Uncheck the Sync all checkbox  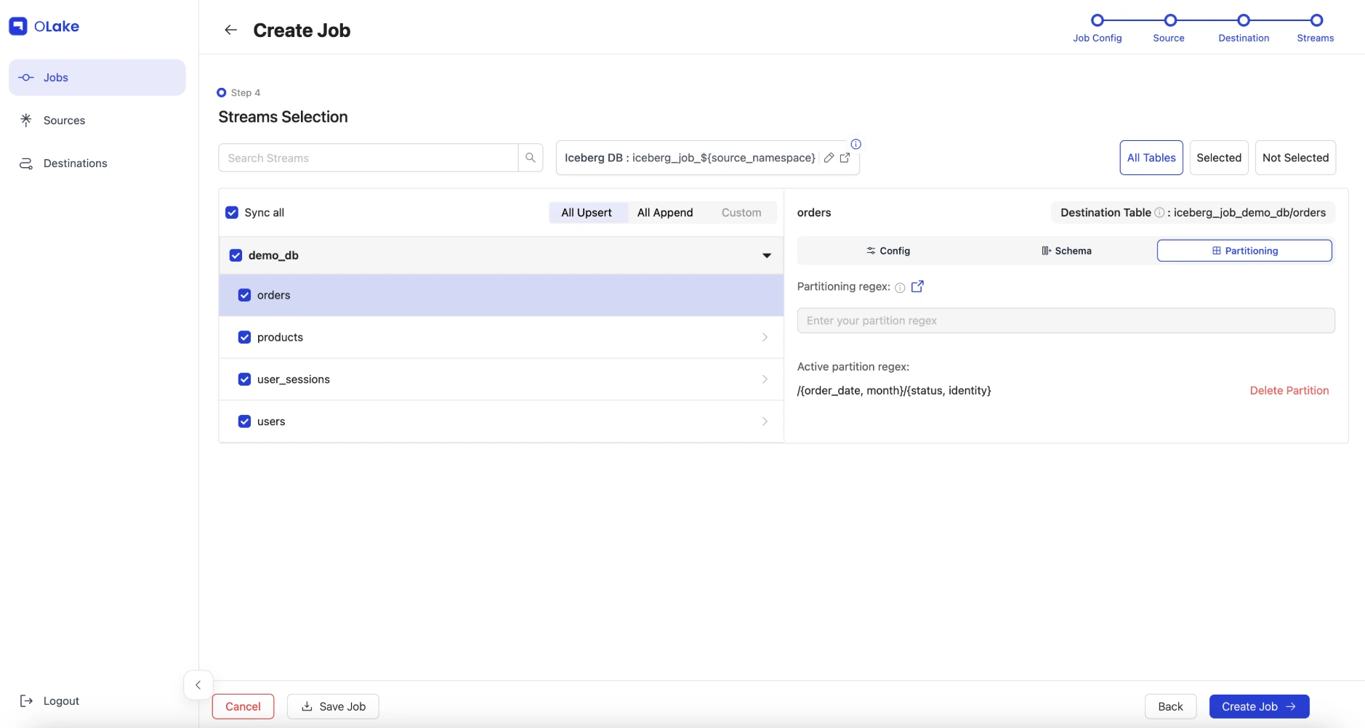[232, 212]
